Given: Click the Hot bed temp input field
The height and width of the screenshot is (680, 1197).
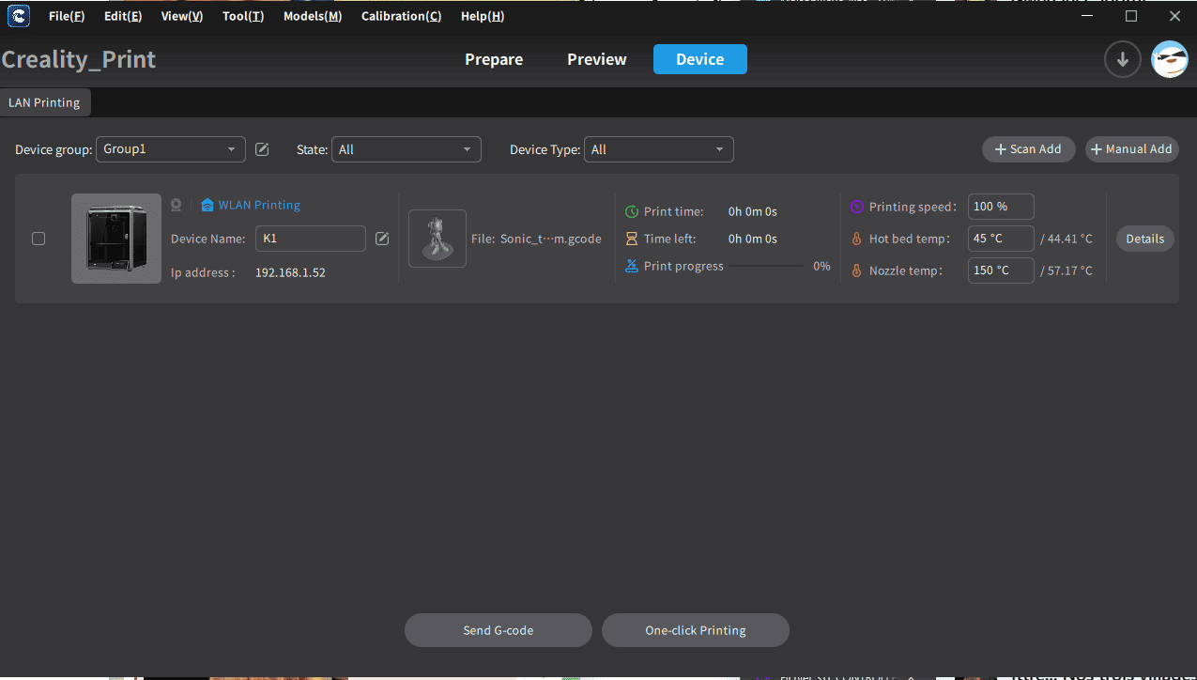Looking at the screenshot, I should click(1000, 239).
